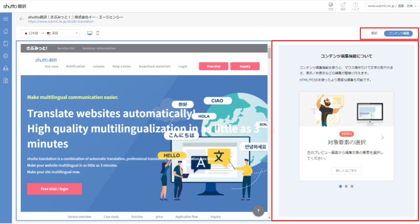Click 'Make your site multilingual now.' text

tap(54, 172)
